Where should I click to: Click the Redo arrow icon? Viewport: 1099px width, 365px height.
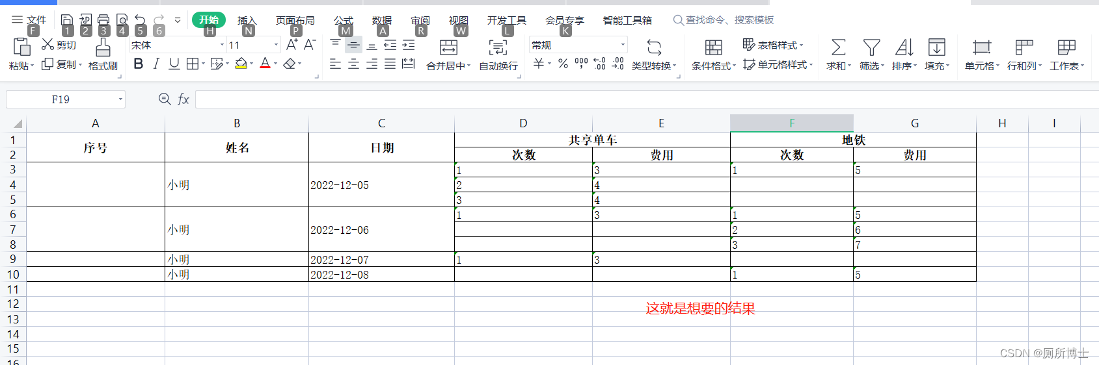[x=159, y=20]
